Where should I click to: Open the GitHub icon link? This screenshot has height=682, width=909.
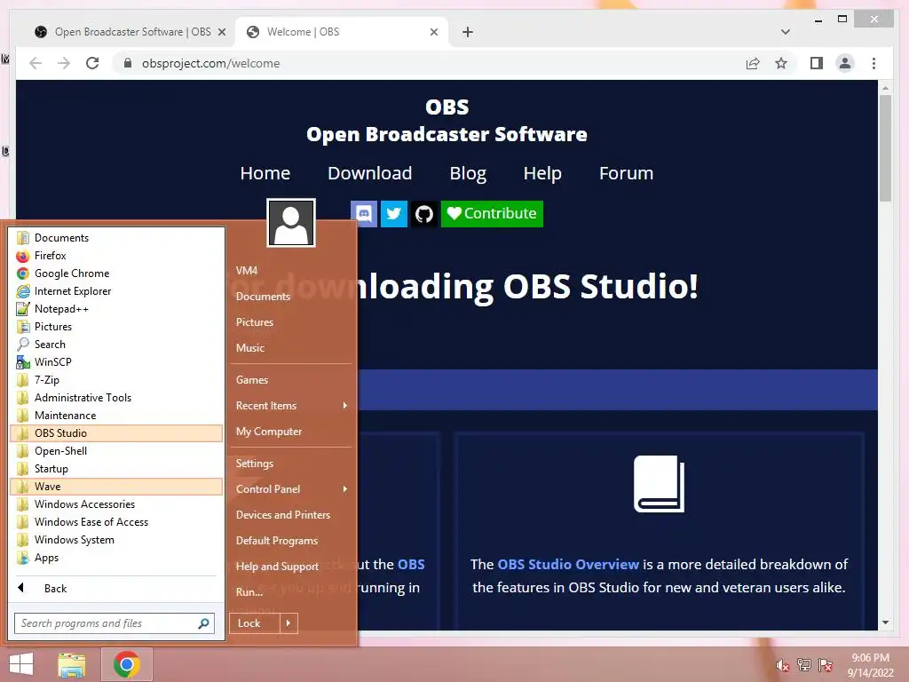point(424,214)
